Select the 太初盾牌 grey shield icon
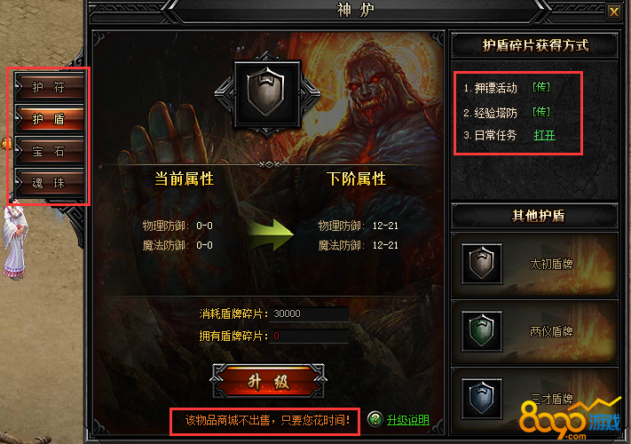This screenshot has width=631, height=444. coord(482,264)
